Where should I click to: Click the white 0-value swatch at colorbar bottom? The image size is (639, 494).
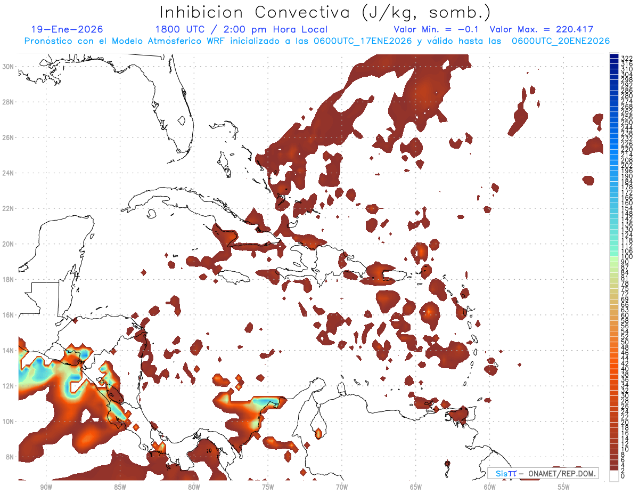click(x=614, y=475)
